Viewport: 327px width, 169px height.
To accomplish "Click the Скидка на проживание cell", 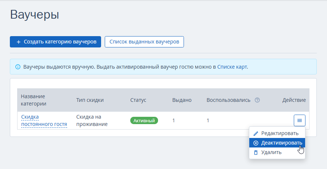I will [x=92, y=120].
